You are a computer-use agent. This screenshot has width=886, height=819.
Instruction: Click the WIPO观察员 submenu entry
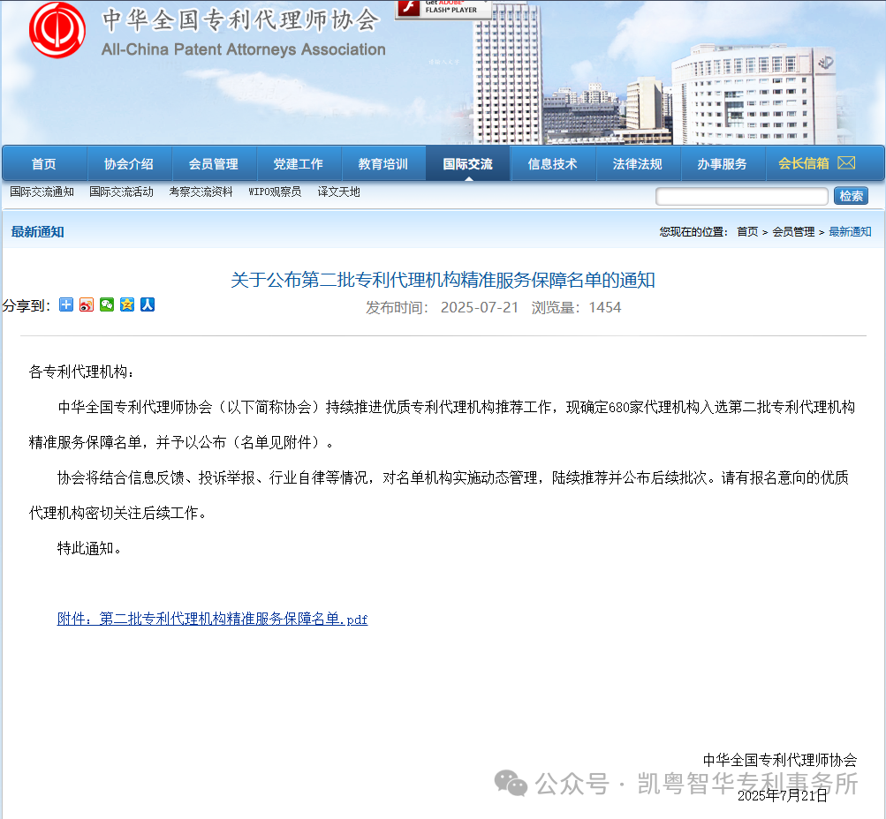pos(276,192)
